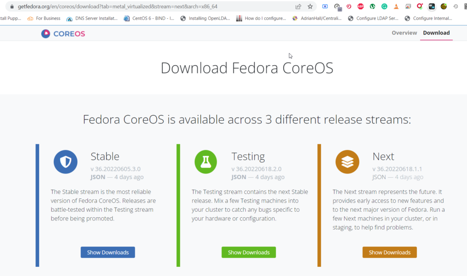The image size is (467, 276).
Task: Open the How do I configure... bookmark
Action: (x=261, y=18)
